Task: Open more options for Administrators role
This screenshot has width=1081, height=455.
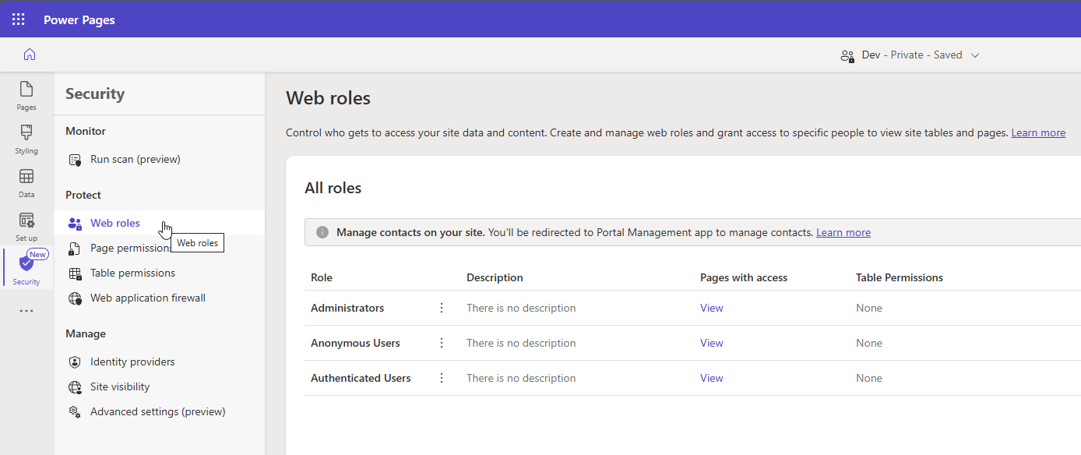Action: click(x=442, y=308)
